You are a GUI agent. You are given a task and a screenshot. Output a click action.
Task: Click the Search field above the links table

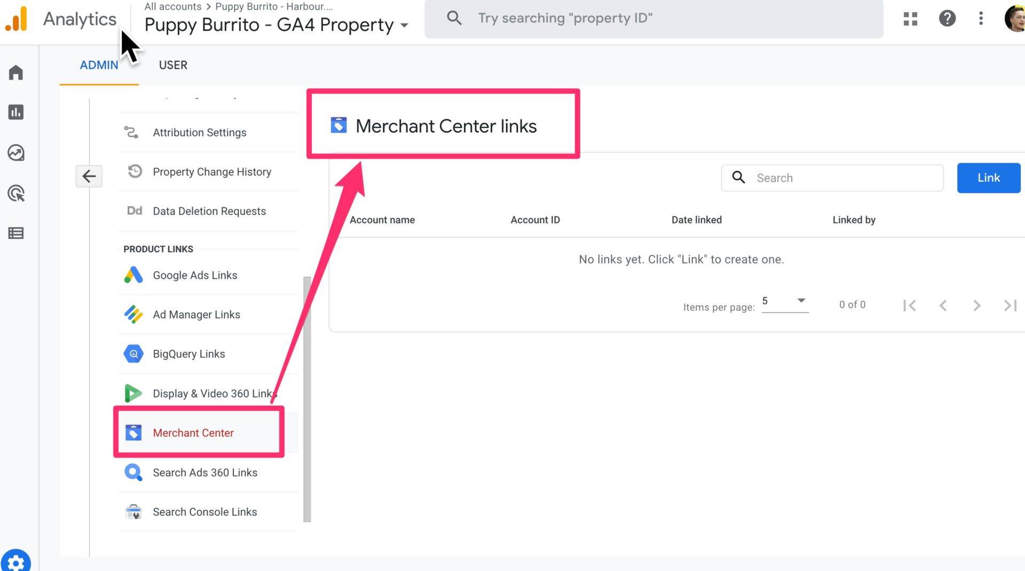(x=832, y=178)
